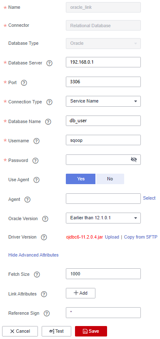The height and width of the screenshot is (339, 160).
Task: Add a link attribute
Action: [x=80, y=293]
